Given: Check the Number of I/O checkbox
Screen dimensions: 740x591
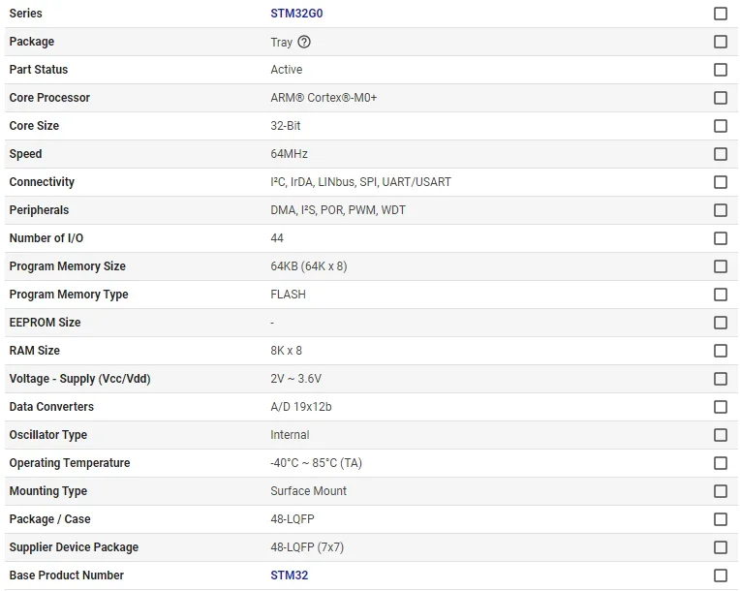Looking at the screenshot, I should click(721, 238).
